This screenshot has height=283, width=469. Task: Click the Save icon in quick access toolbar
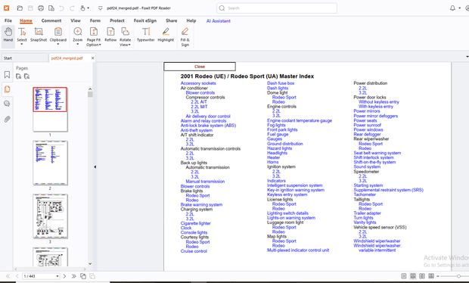click(x=30, y=8)
